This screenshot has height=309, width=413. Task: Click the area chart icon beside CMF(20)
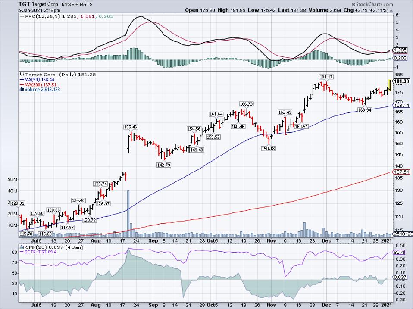(x=22, y=247)
